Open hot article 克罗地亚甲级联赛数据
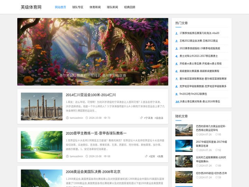This screenshot has height=187, width=249. tap(203, 86)
